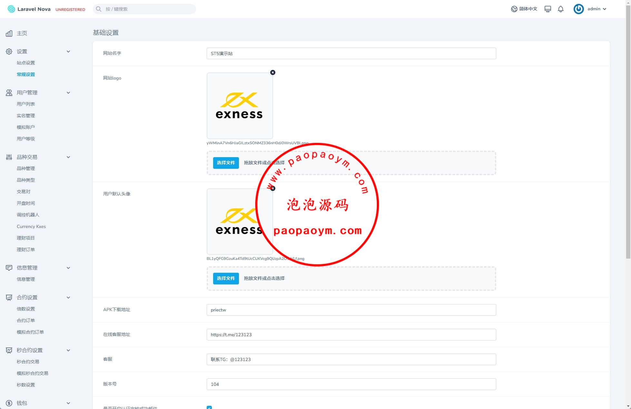
Task: Click the globe language icon
Action: [514, 9]
